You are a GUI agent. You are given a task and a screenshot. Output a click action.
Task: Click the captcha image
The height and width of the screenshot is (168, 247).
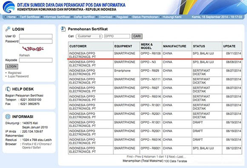(x=33, y=49)
